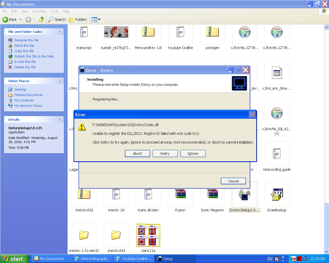Go back using the Back toolbar button
The height and width of the screenshot is (263, 329).
tap(10, 20)
